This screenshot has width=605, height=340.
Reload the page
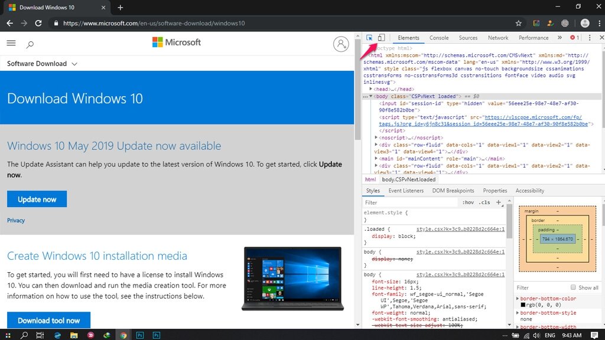38,23
